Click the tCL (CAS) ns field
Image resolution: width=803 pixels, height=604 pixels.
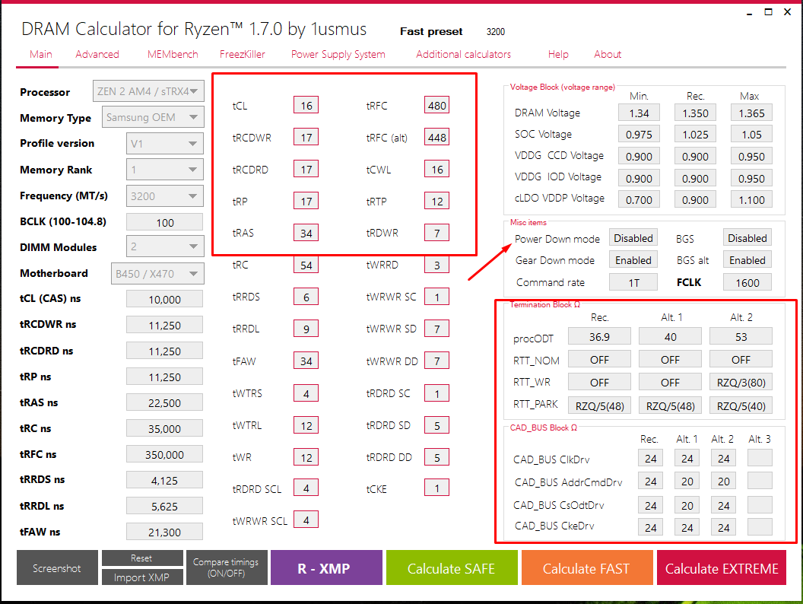click(164, 299)
